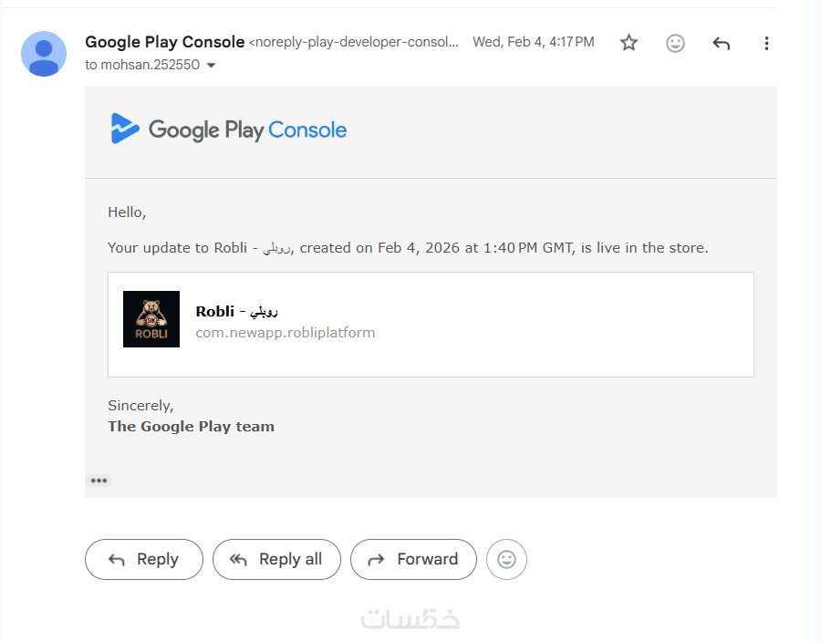Click the sender name Google Play Console
The width and height of the screenshot is (821, 642).
click(164, 42)
